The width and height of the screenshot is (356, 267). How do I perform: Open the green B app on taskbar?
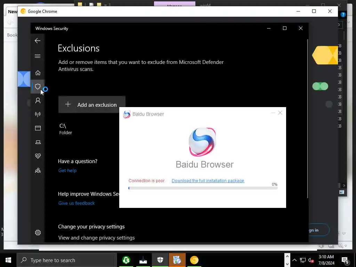tap(126, 260)
